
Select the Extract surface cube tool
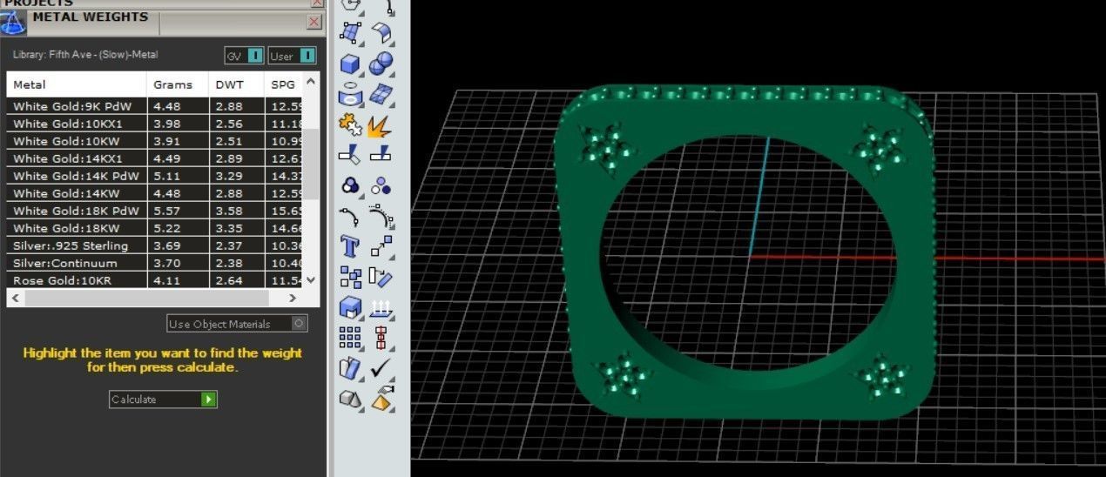coord(350,307)
